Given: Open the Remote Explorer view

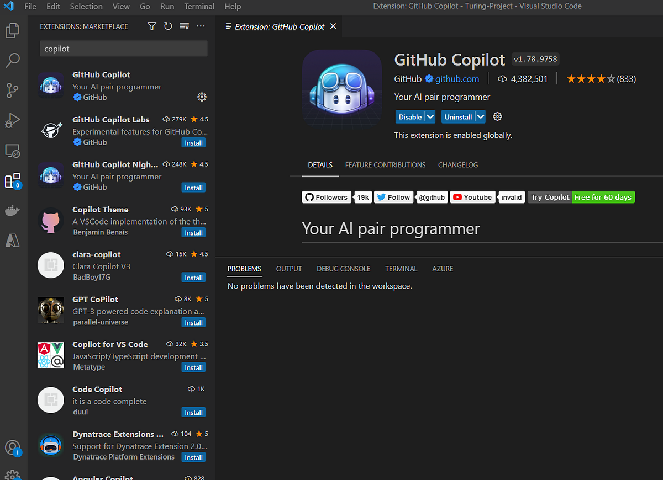Looking at the screenshot, I should tap(12, 150).
